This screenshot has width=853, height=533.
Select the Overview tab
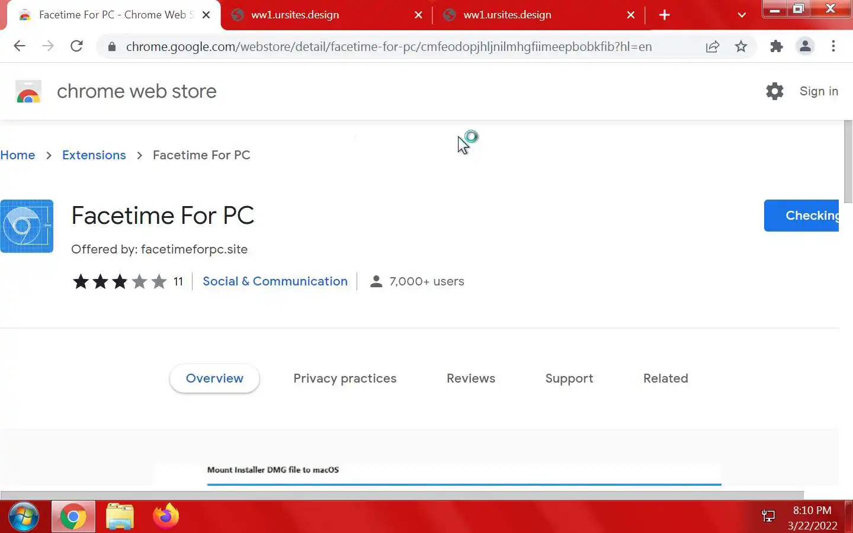click(x=214, y=378)
